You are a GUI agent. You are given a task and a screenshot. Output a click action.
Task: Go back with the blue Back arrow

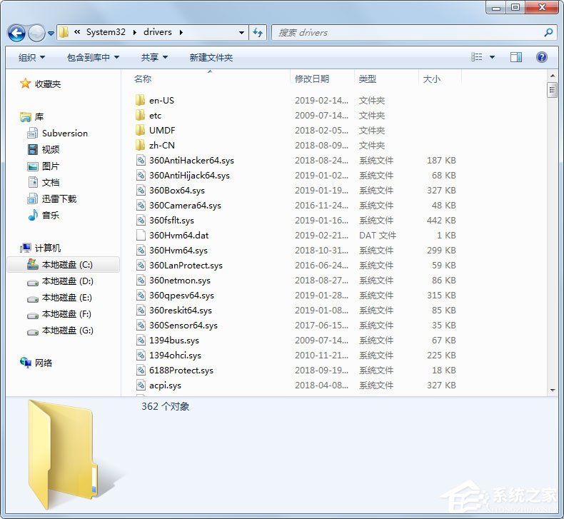click(x=16, y=33)
